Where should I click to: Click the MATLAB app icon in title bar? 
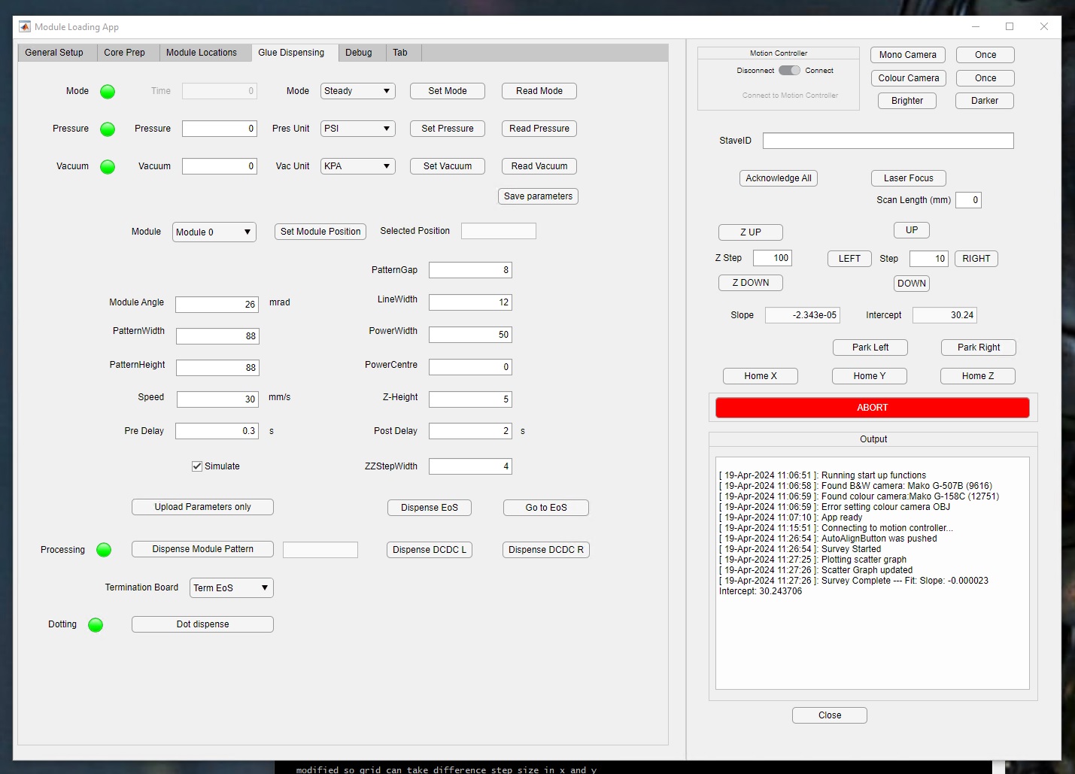(x=25, y=26)
